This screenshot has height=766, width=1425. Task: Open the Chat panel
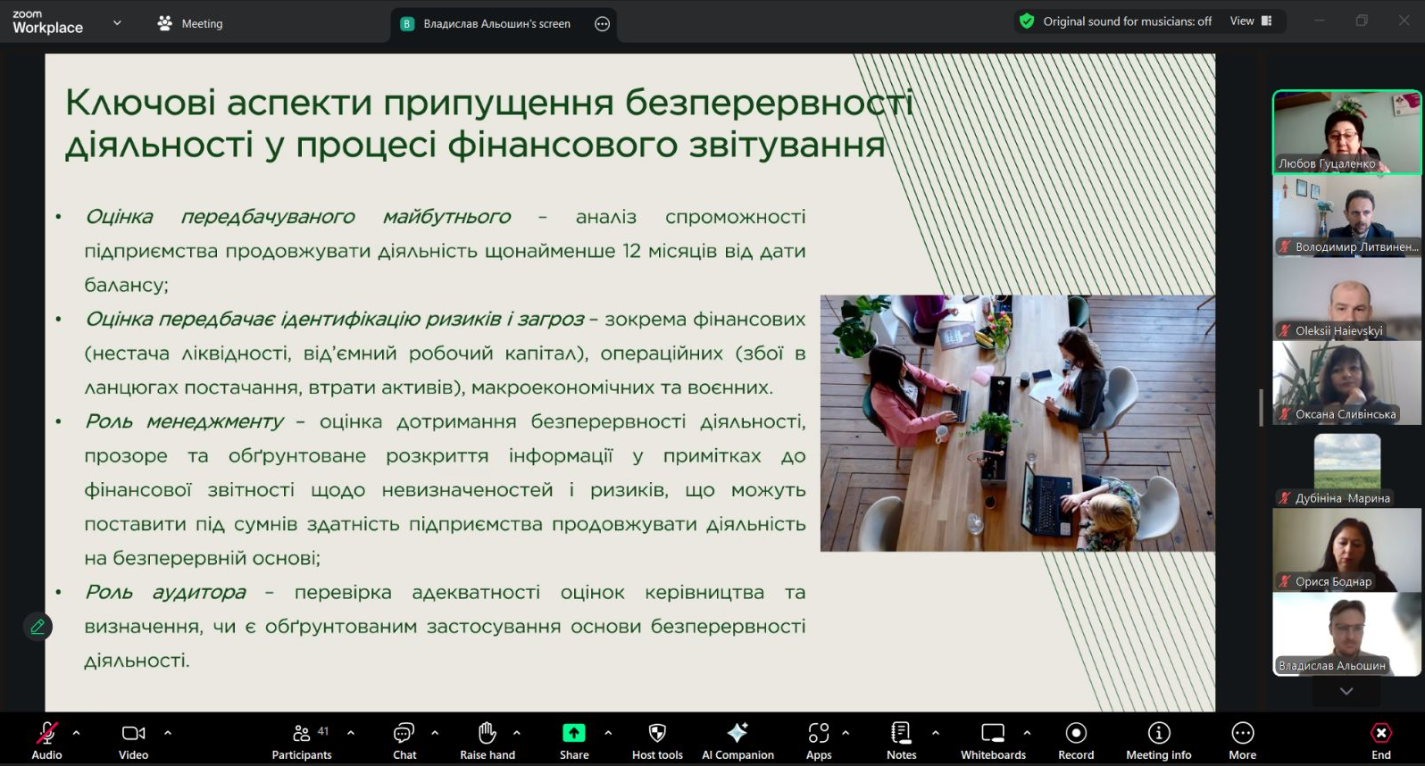[x=404, y=740]
